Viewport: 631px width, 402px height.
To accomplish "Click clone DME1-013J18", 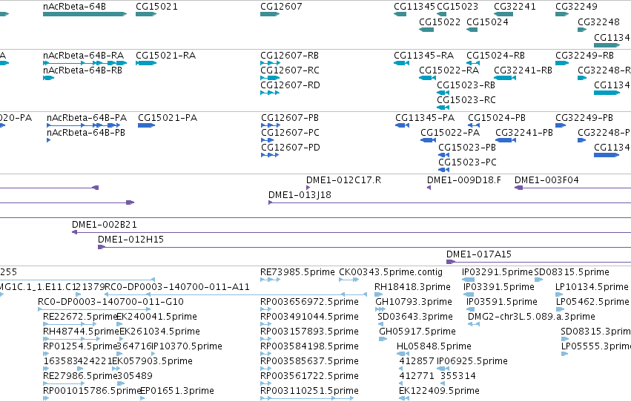I will (449, 202).
